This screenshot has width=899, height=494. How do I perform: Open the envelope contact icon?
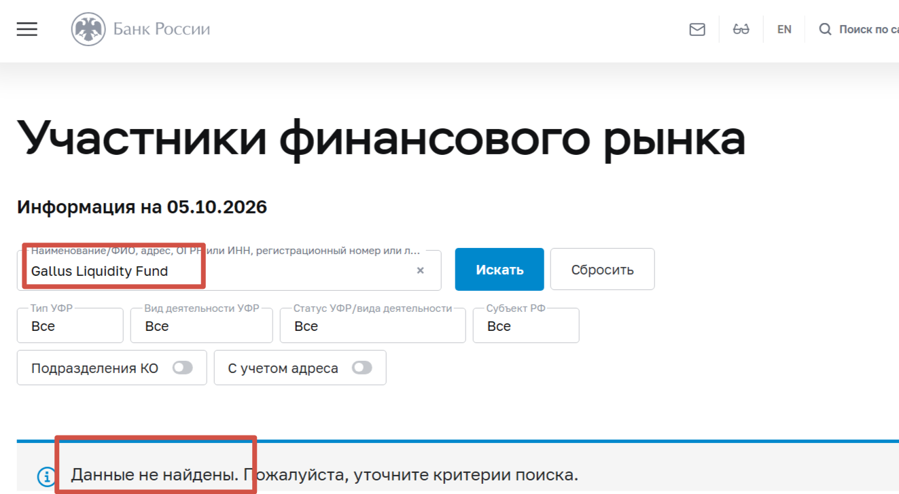coord(697,29)
